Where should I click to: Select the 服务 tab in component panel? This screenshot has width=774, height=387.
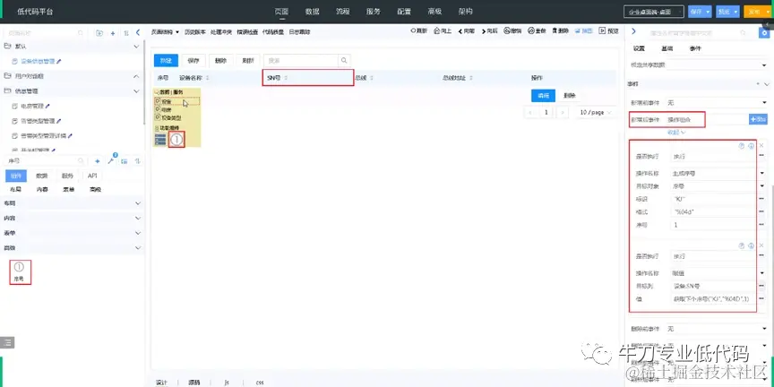tap(67, 176)
